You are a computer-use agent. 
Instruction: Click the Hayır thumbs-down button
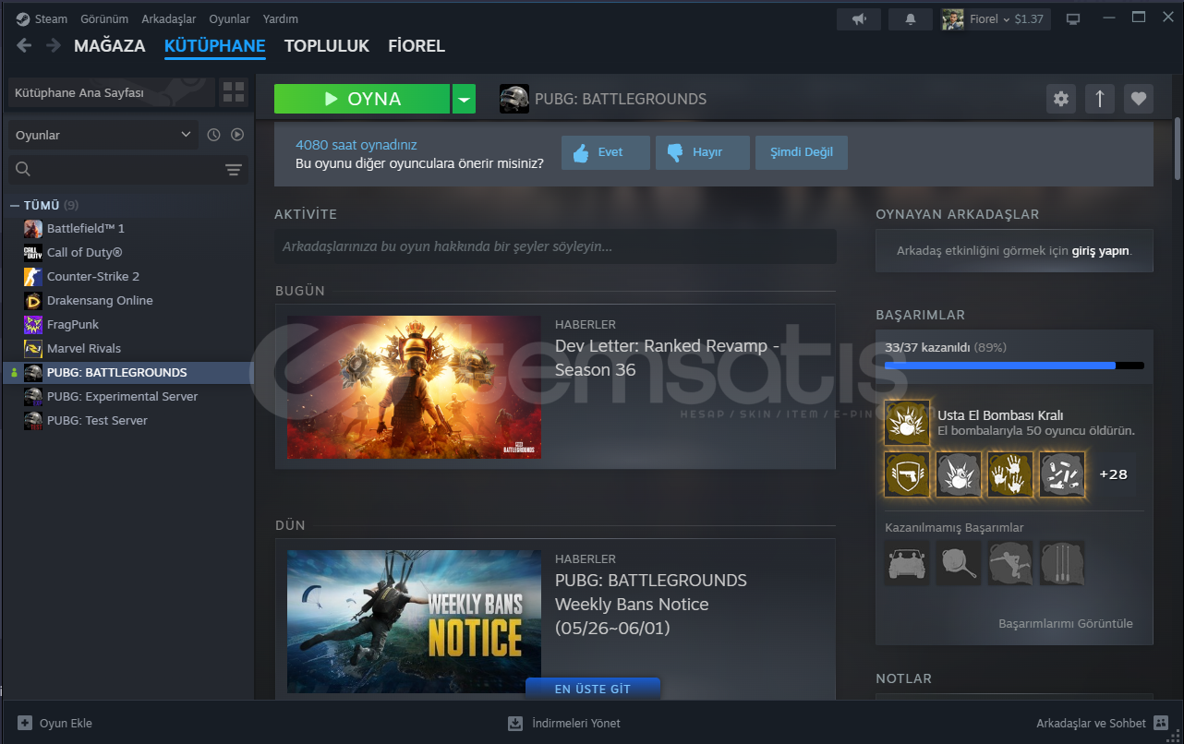703,152
